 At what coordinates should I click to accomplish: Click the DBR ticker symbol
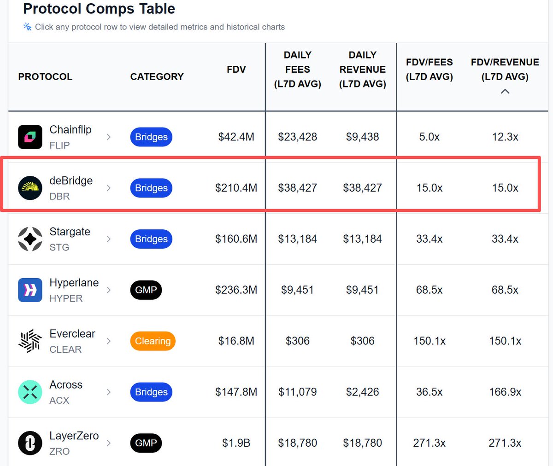(59, 197)
